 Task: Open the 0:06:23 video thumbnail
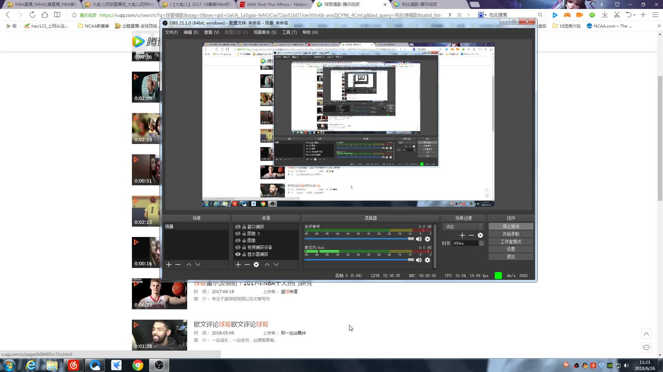(x=159, y=294)
